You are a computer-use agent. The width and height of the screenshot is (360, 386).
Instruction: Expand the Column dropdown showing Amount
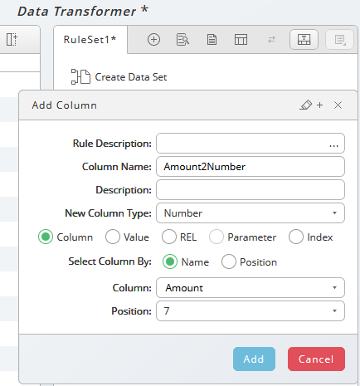pos(251,288)
